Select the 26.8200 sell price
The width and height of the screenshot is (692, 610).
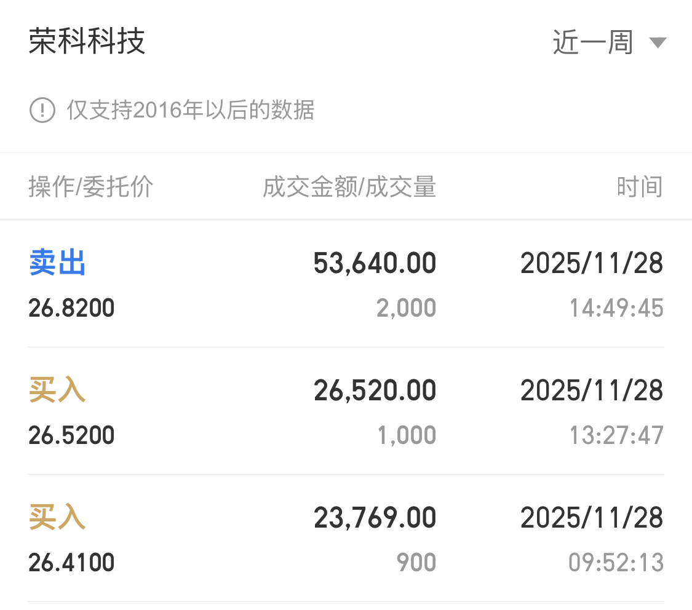click(71, 308)
